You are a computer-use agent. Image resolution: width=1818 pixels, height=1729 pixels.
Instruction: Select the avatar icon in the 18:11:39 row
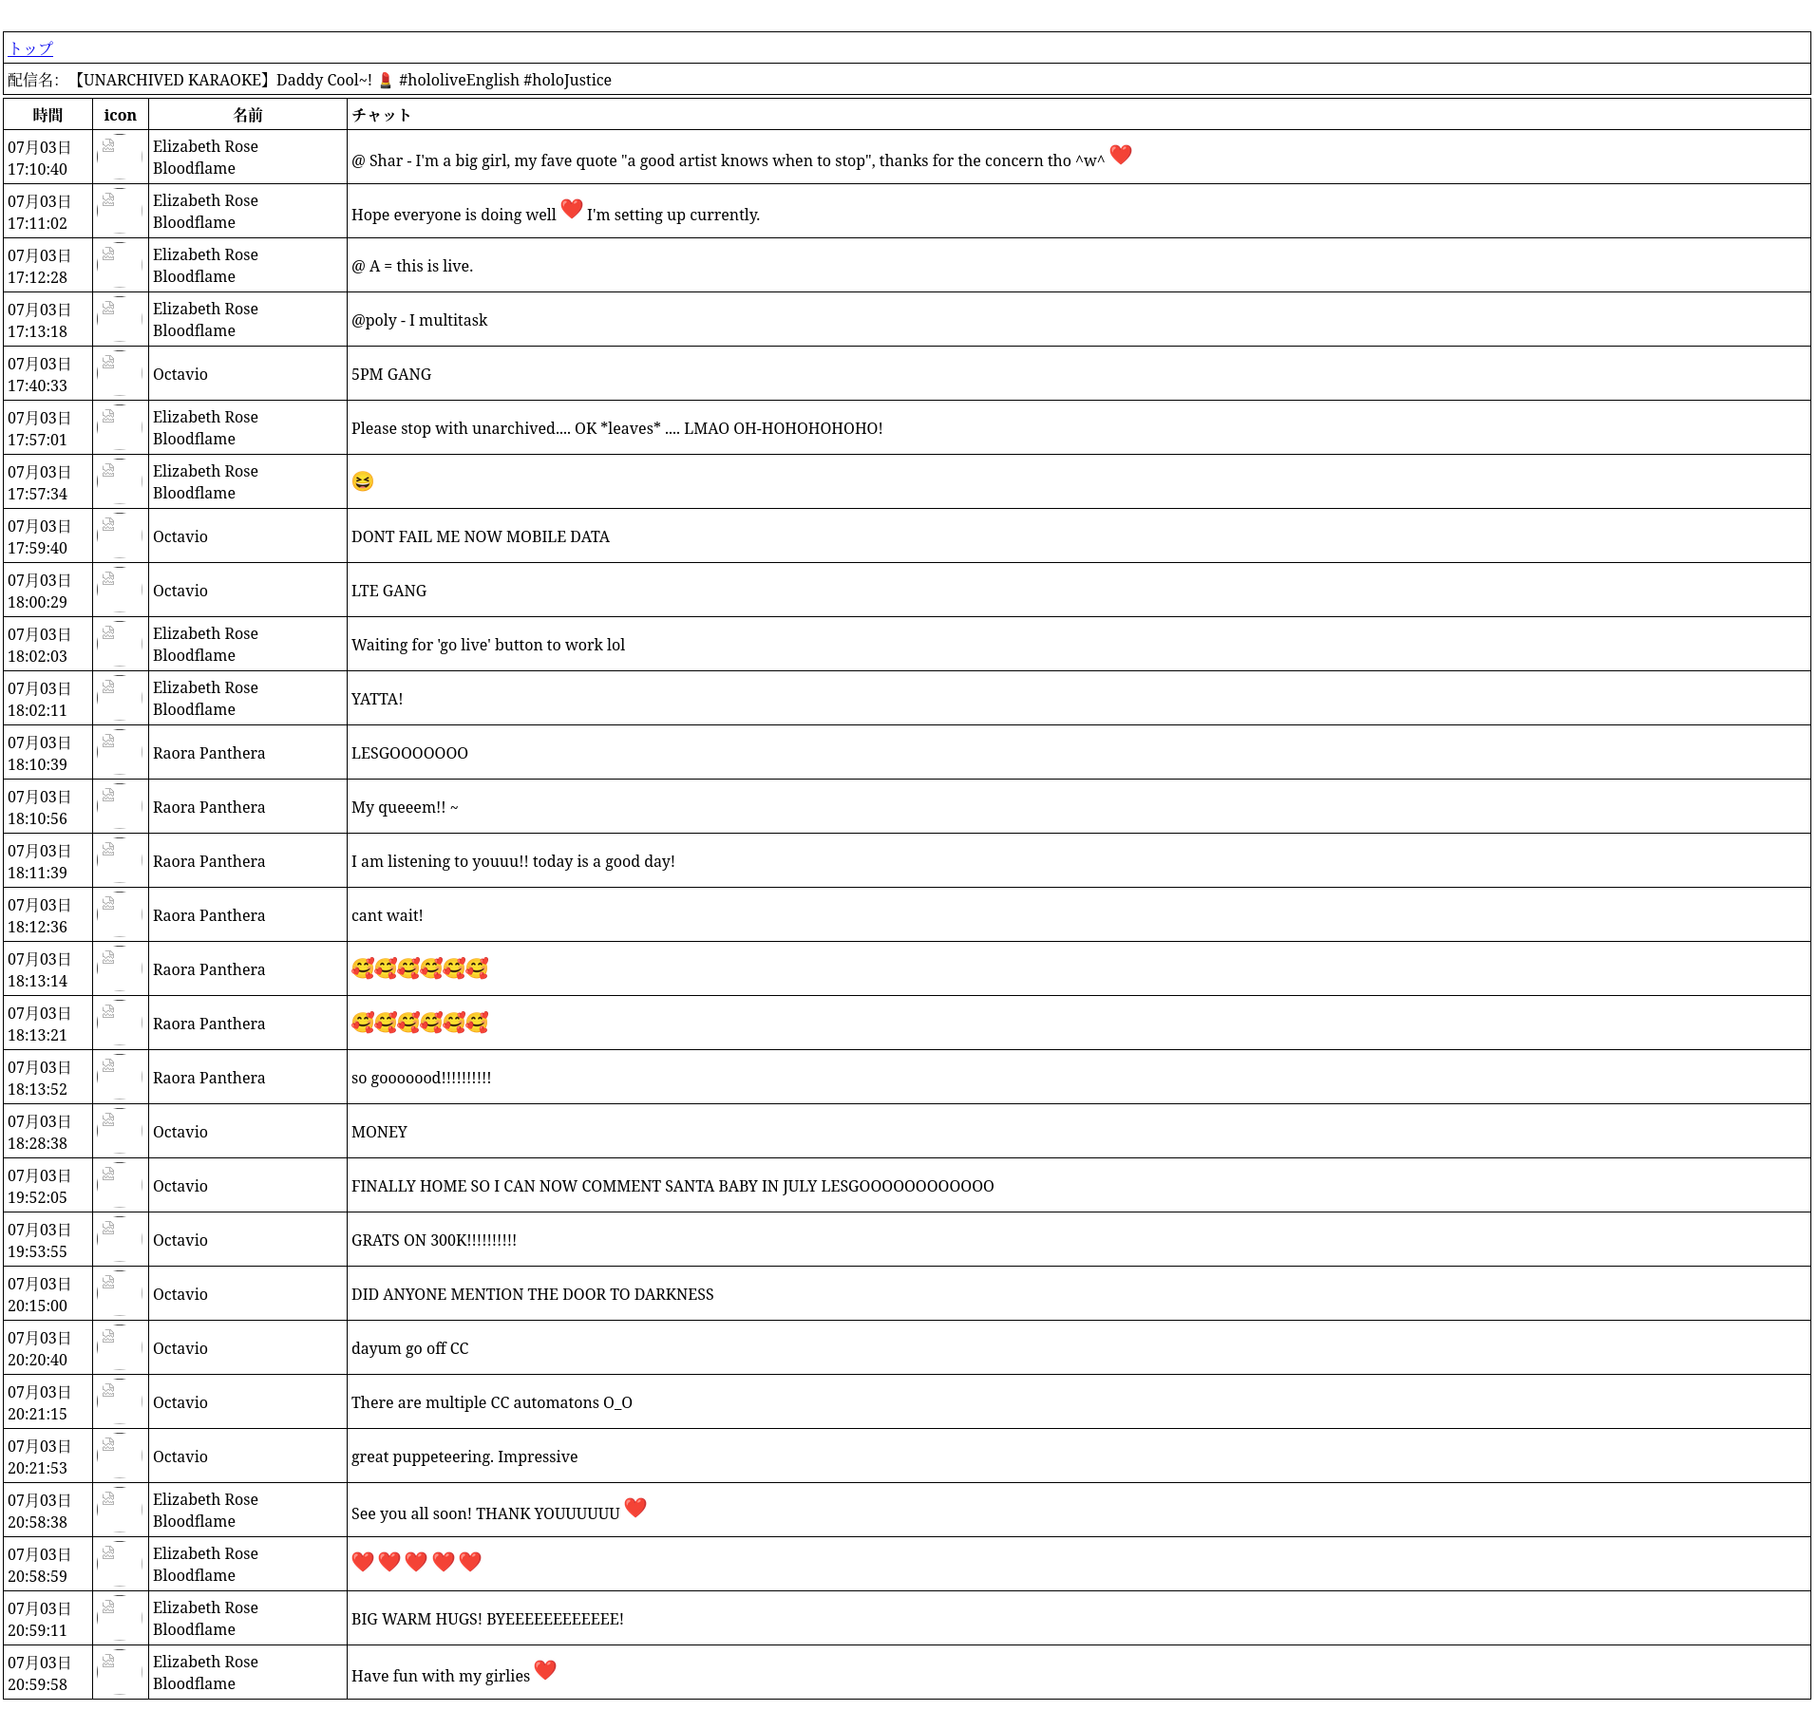pyautogui.click(x=120, y=860)
